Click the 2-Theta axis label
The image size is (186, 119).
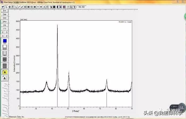tap(76, 111)
